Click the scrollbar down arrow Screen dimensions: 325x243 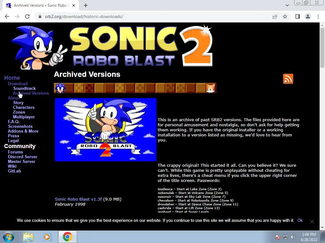[x=322, y=227]
